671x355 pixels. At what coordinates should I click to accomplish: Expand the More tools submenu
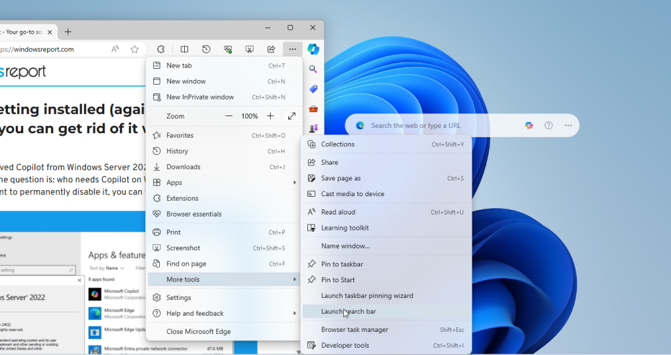point(224,280)
